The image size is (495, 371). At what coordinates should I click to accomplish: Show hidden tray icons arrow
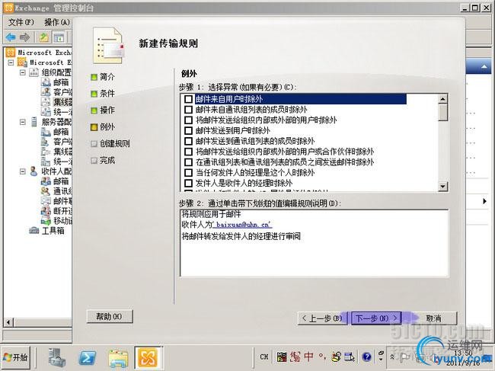[x=392, y=357]
